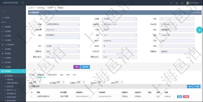
Task: Close the 查看预算 panel
Action: pyautogui.click(x=199, y=12)
